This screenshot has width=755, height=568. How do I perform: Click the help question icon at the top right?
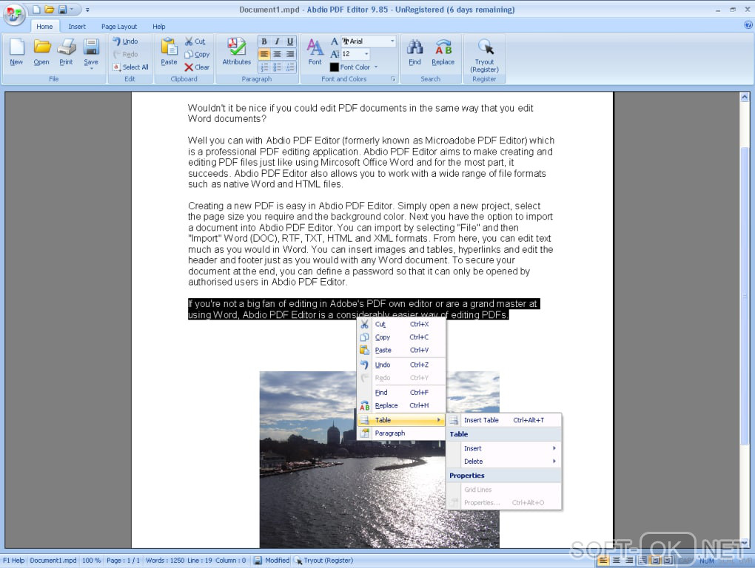click(748, 25)
